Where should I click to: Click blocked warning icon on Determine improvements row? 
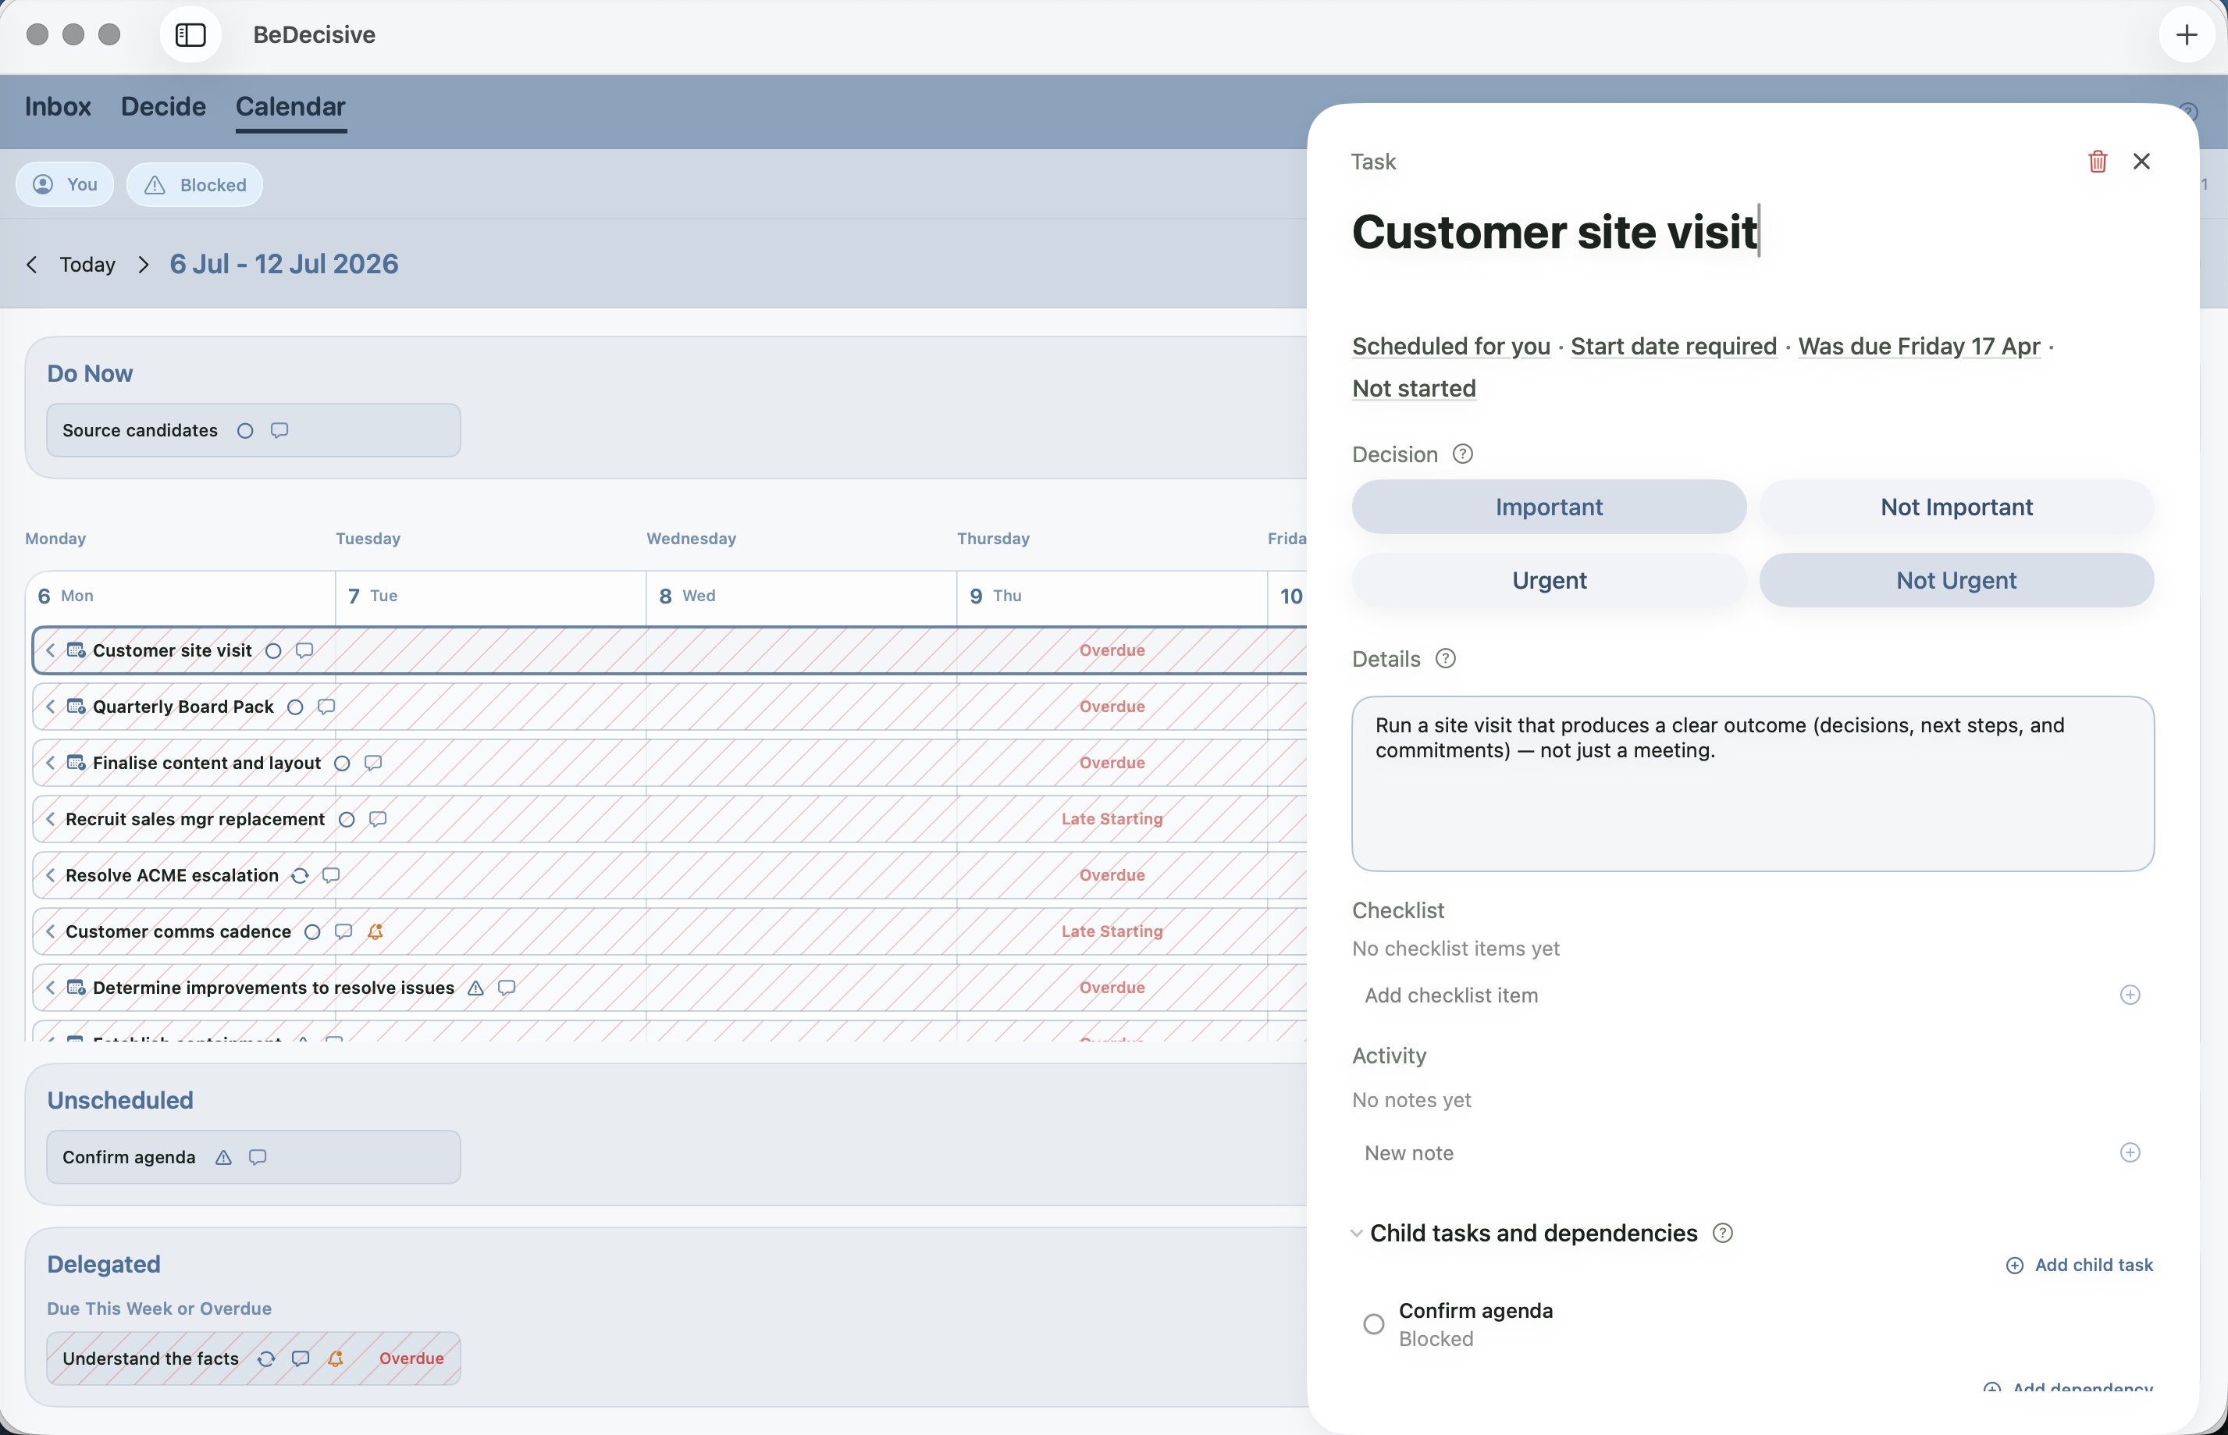pyautogui.click(x=475, y=988)
